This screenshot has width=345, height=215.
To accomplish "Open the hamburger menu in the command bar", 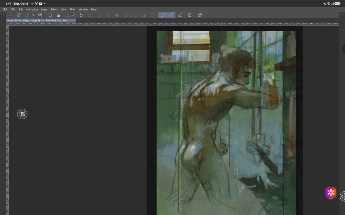I will tap(10, 15).
